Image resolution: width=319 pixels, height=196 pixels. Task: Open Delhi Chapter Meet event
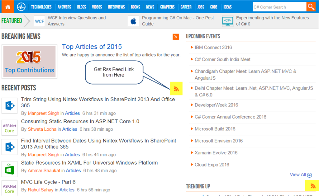(254, 91)
